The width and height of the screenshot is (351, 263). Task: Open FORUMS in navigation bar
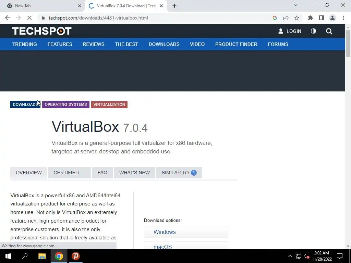pos(278,44)
